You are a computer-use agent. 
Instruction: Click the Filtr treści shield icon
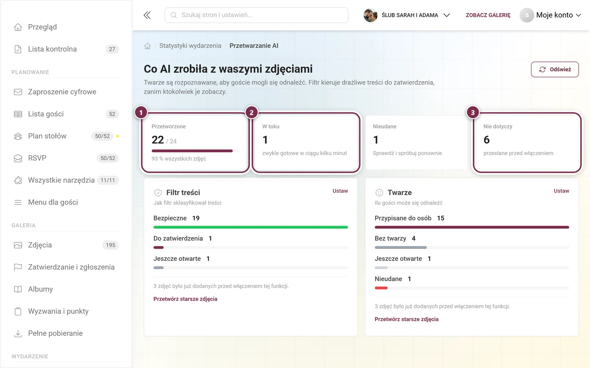click(158, 193)
